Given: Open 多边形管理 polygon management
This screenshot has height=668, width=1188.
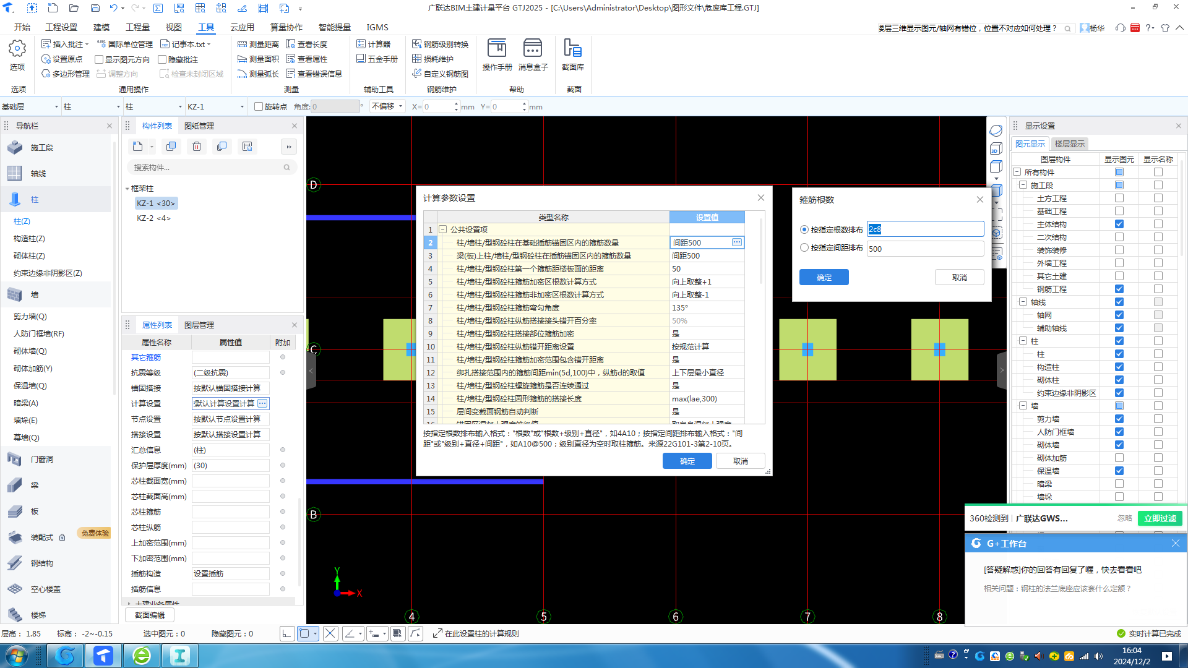Looking at the screenshot, I should 66,74.
